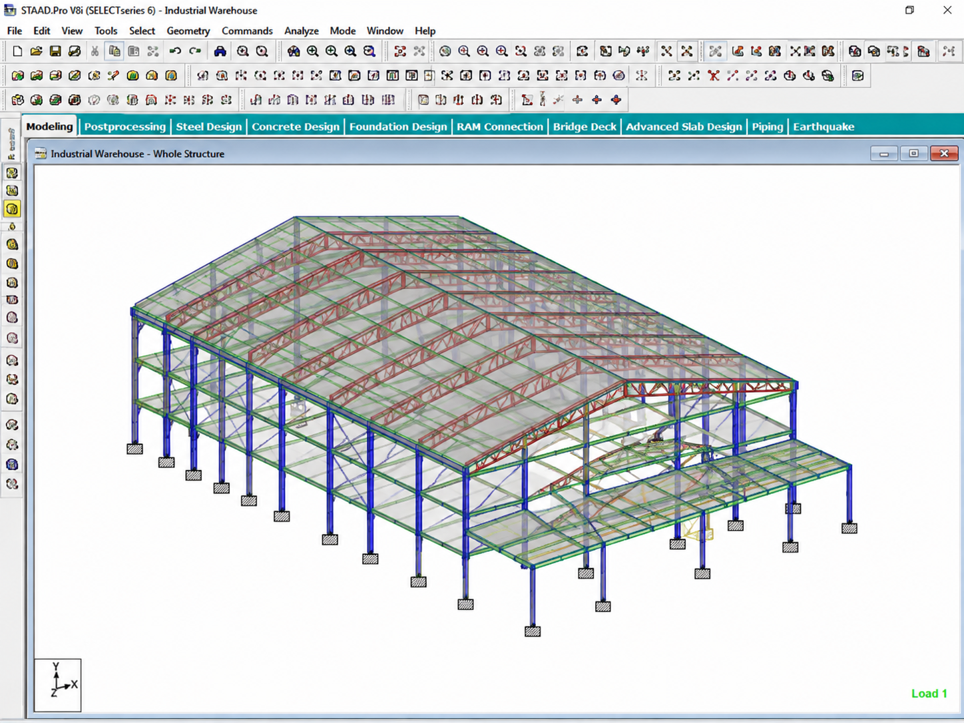Open the Window menu

click(385, 31)
